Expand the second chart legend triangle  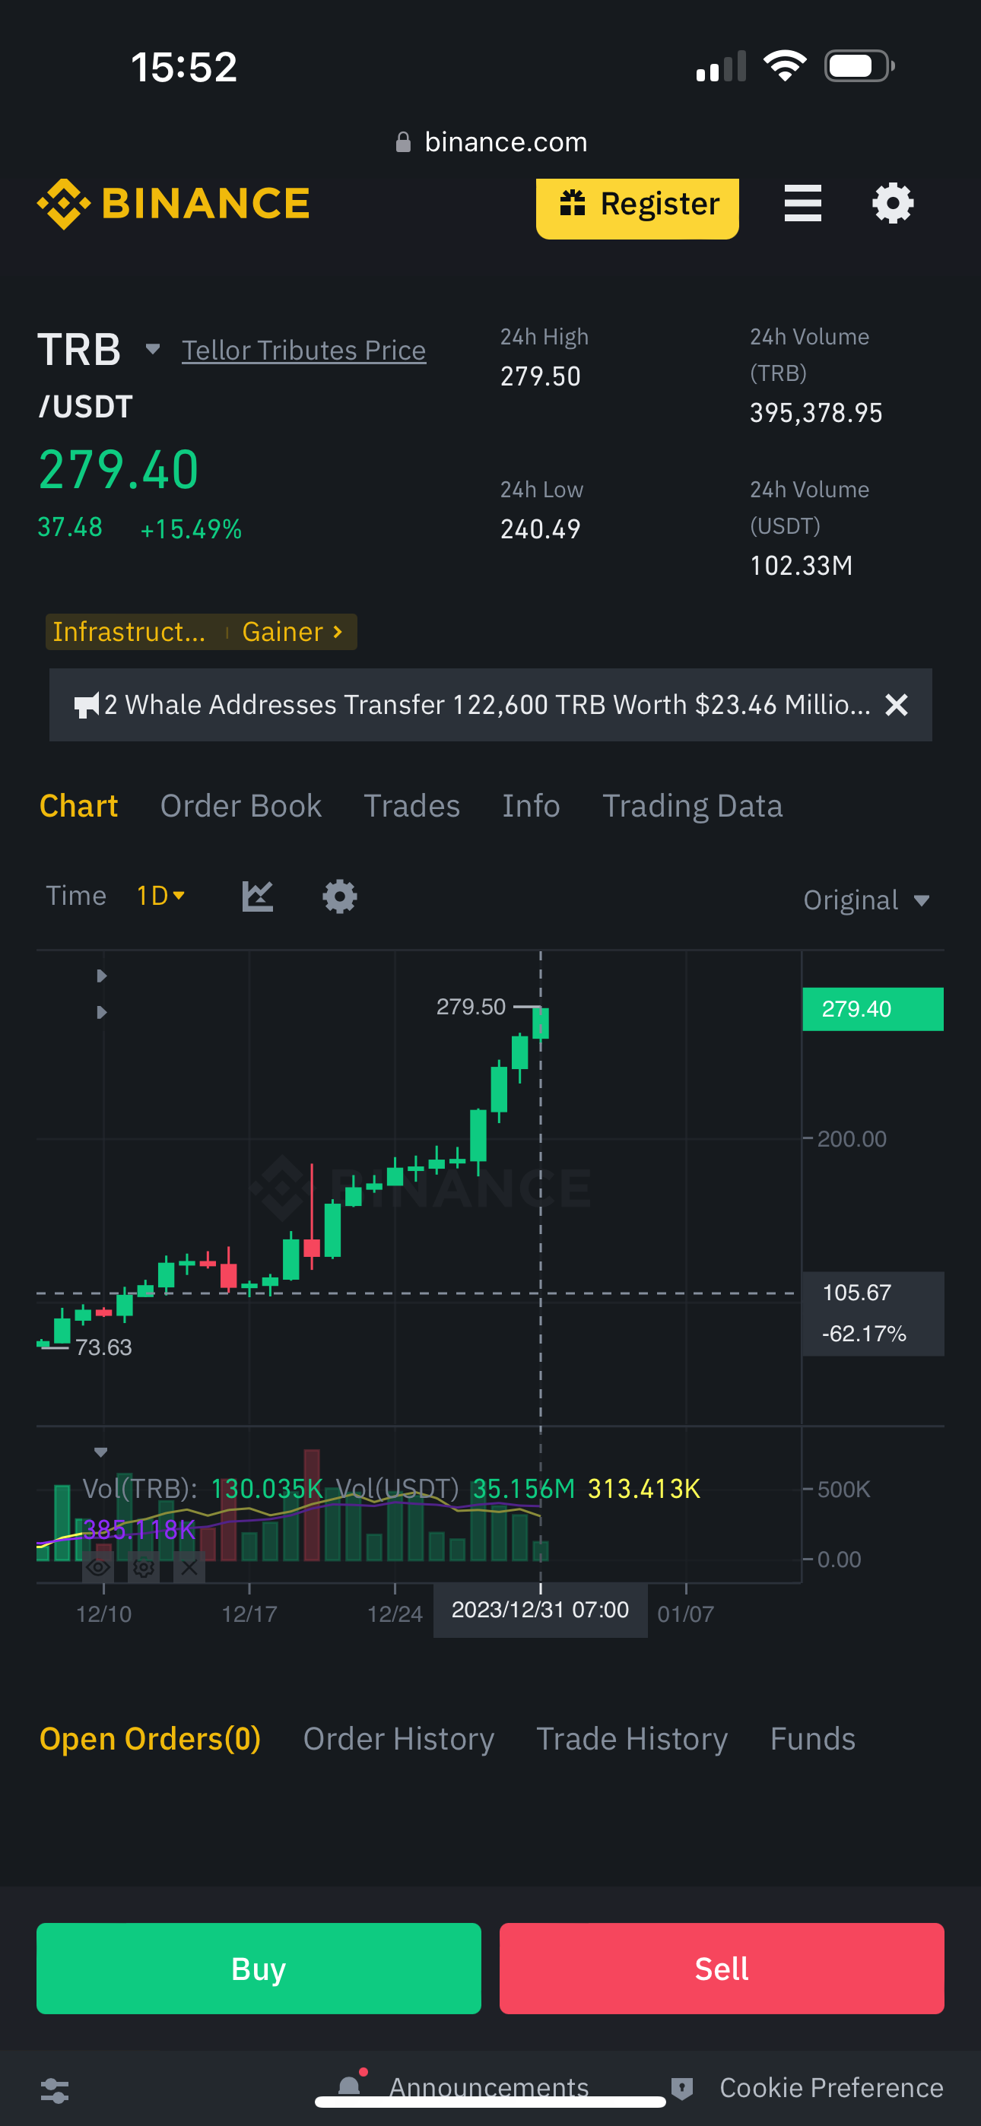point(100,1013)
